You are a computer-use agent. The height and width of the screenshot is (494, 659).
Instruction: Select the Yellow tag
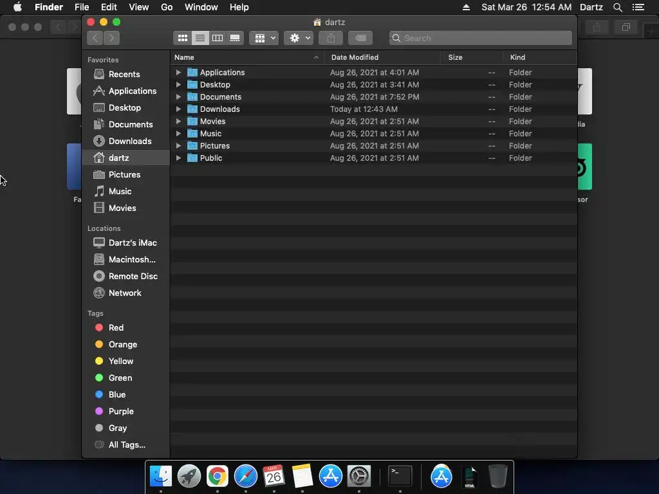[x=125, y=361]
